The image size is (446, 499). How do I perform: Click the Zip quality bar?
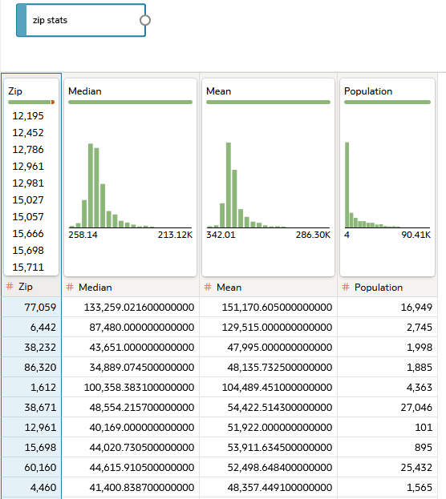click(31, 103)
